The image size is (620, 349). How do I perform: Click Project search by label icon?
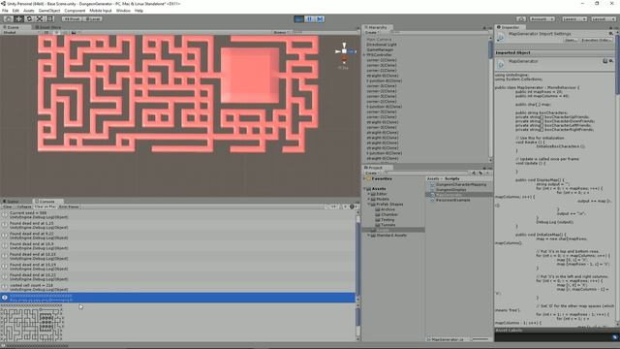480,173
